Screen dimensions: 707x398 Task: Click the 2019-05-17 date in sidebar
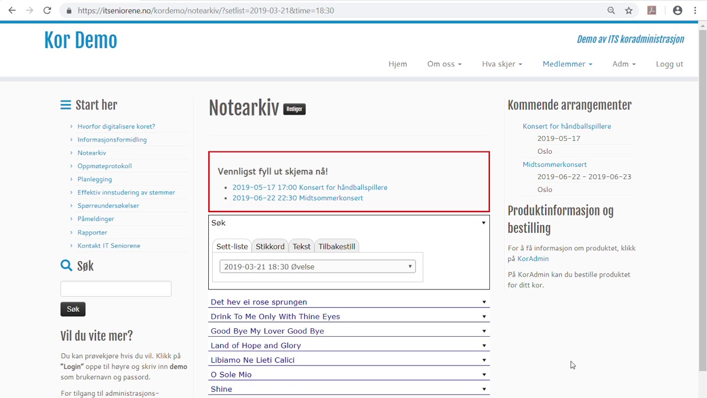tap(559, 139)
